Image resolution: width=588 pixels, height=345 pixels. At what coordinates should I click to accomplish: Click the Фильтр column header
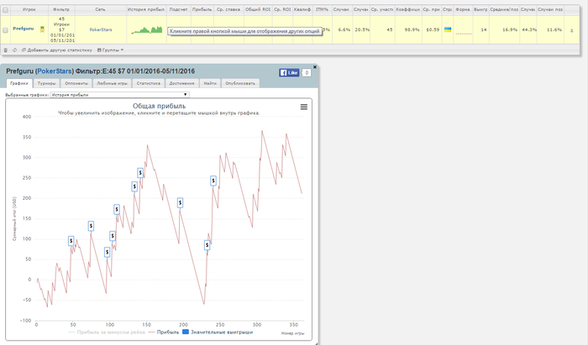click(61, 10)
